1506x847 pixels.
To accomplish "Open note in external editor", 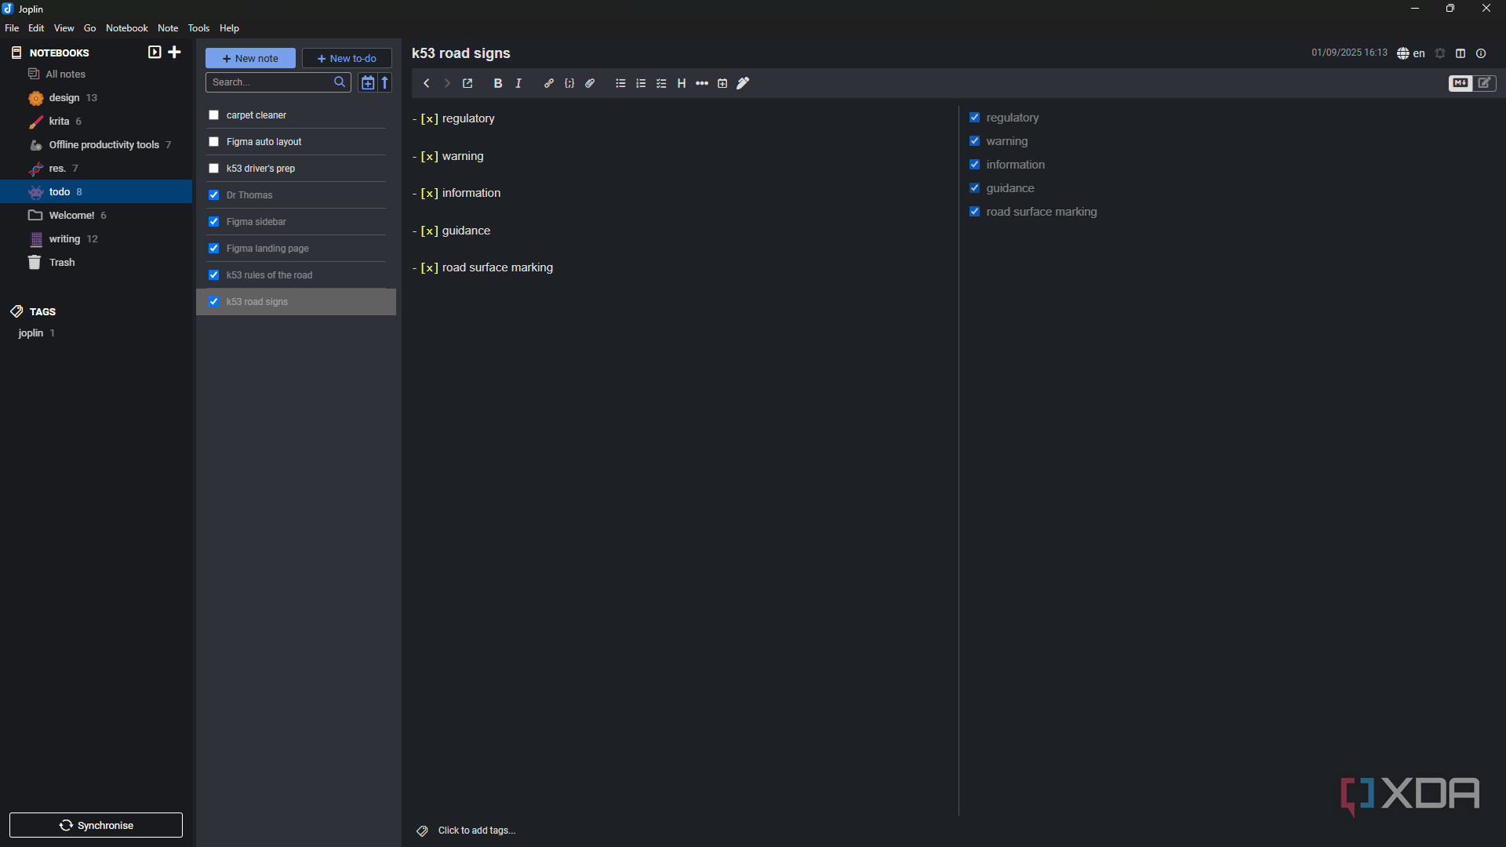I will pos(467,83).
